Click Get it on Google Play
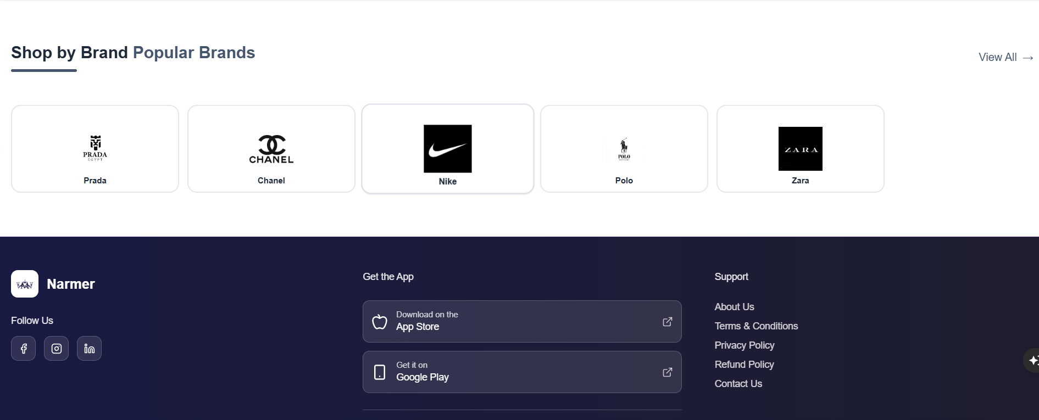This screenshot has height=420, width=1039. click(521, 372)
